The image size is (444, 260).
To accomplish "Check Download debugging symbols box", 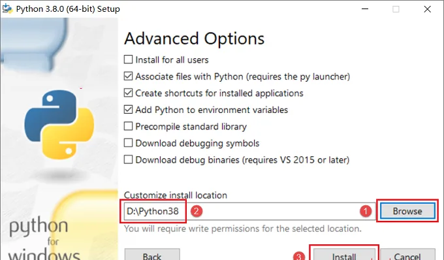I will [x=128, y=143].
